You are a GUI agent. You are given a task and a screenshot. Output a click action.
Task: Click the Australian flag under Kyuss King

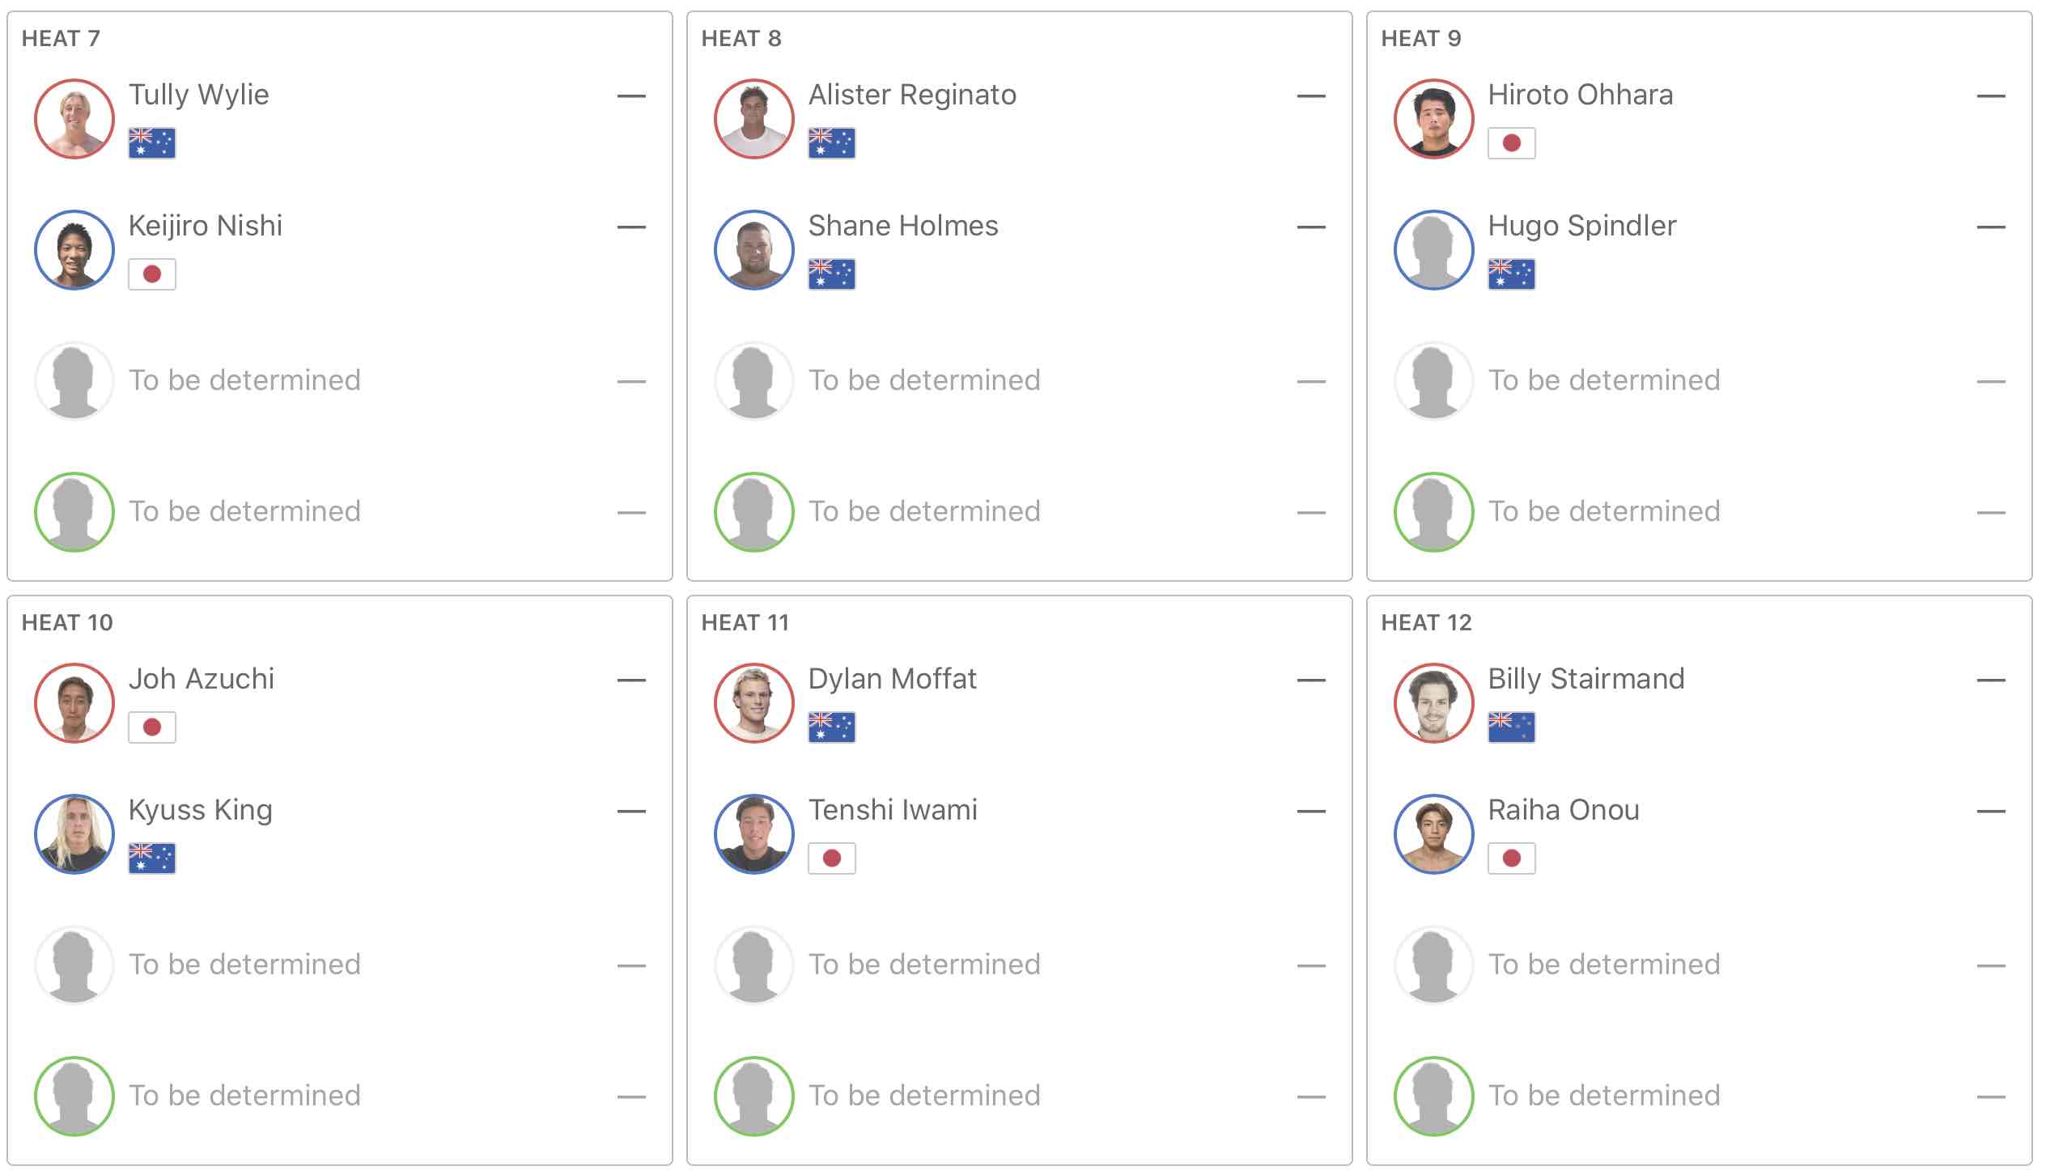pos(152,858)
